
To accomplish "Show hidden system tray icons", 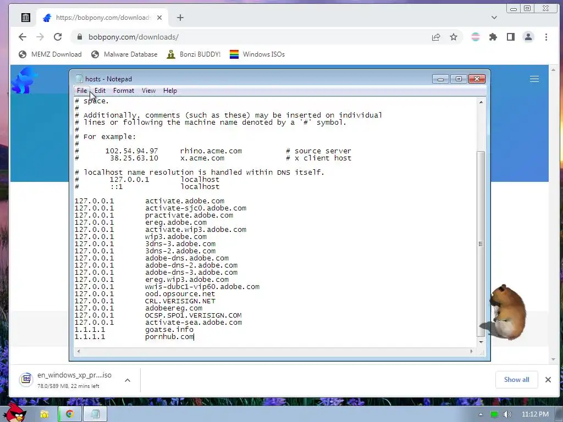I will (x=481, y=414).
